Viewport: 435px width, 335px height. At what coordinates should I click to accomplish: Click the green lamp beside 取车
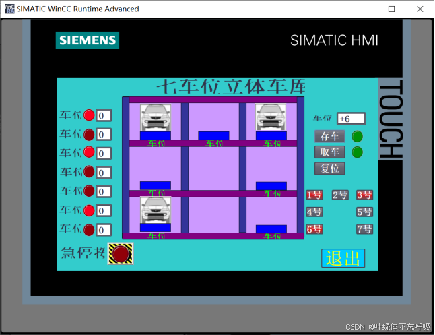[357, 152]
